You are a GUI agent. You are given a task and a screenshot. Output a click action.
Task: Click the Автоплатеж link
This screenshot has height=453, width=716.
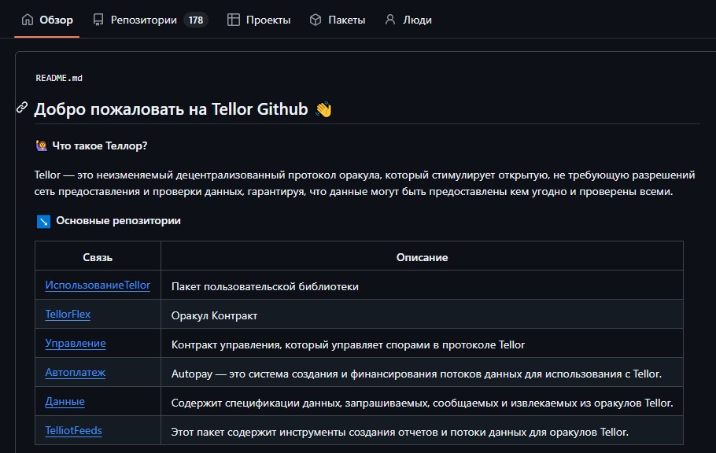click(x=76, y=373)
